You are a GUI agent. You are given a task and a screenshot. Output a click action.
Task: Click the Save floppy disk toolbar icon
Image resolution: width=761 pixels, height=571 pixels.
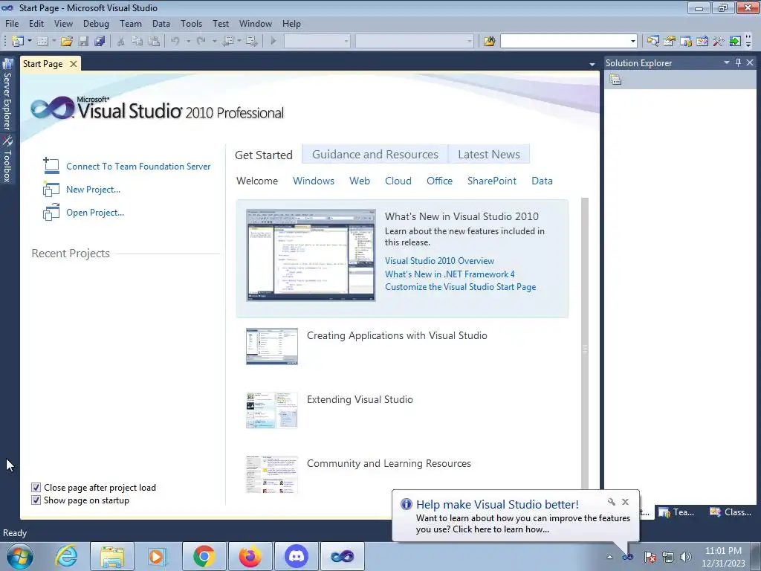(83, 42)
